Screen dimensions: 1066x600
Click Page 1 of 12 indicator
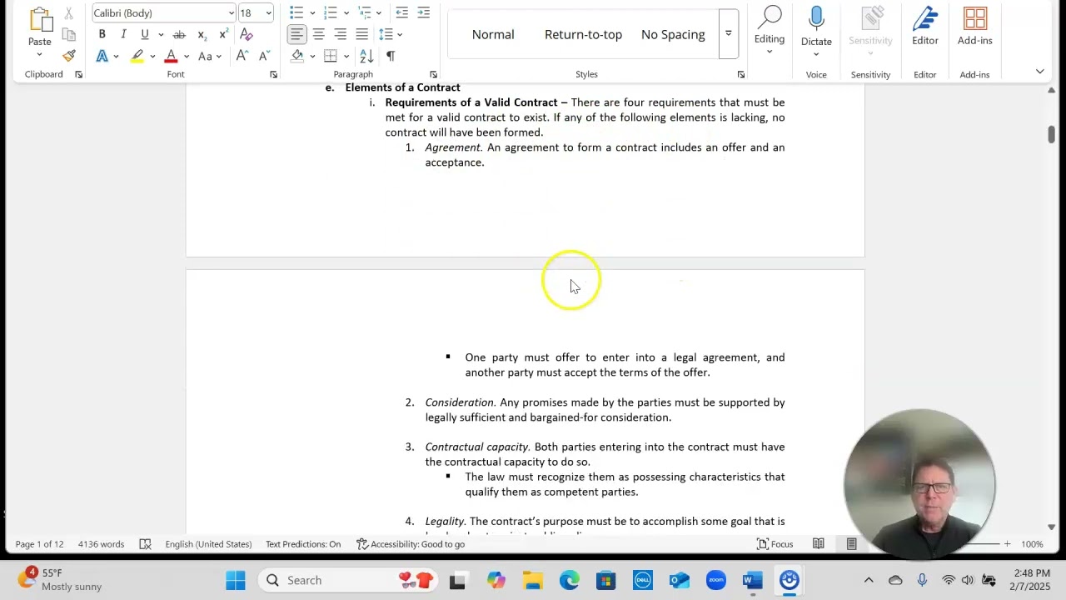coord(39,544)
